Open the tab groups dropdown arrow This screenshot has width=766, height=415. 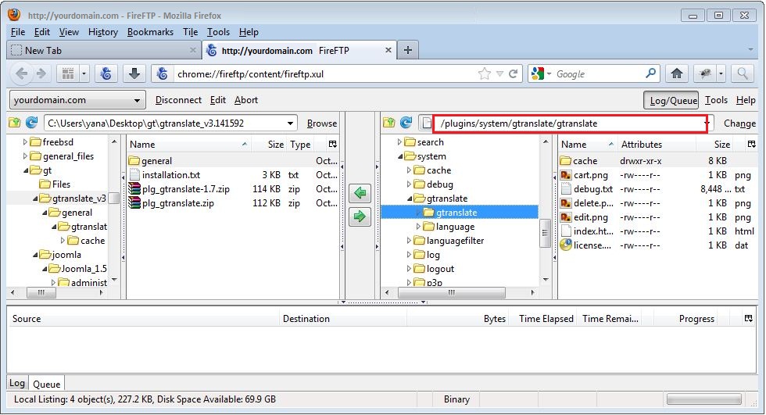pyautogui.click(x=84, y=73)
